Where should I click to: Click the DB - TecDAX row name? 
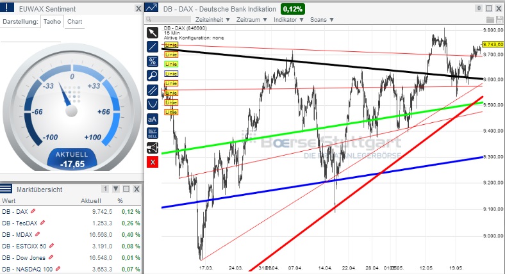click(20, 223)
